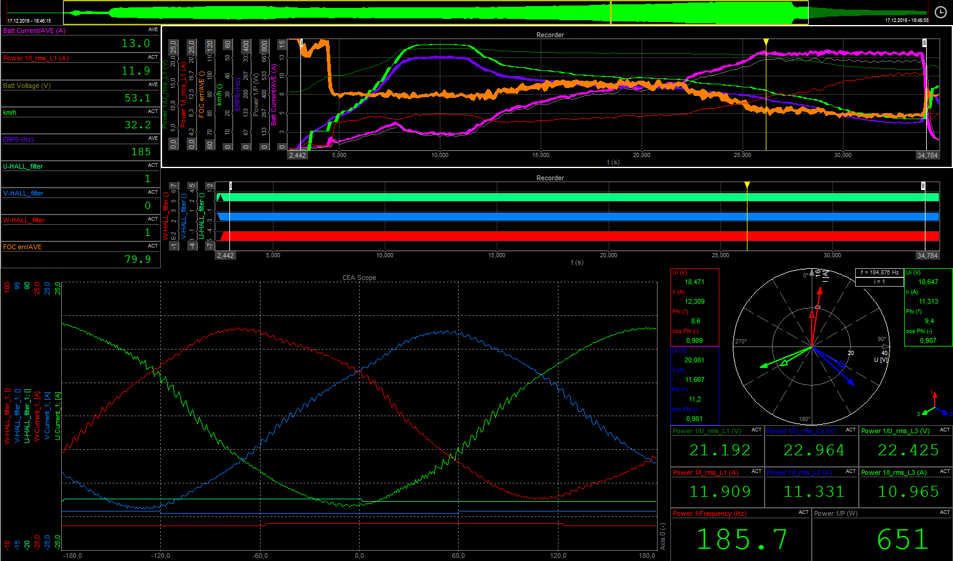
Task: Select the yellow cursor marker in the top recorder
Action: 766,42
